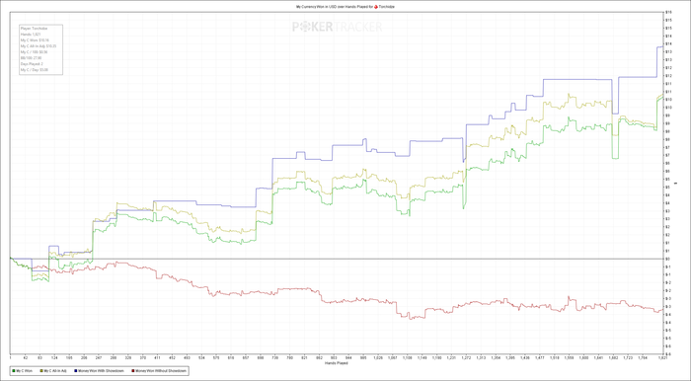
Task: Click the '$0' label on the y-axis
Action: coord(668,259)
